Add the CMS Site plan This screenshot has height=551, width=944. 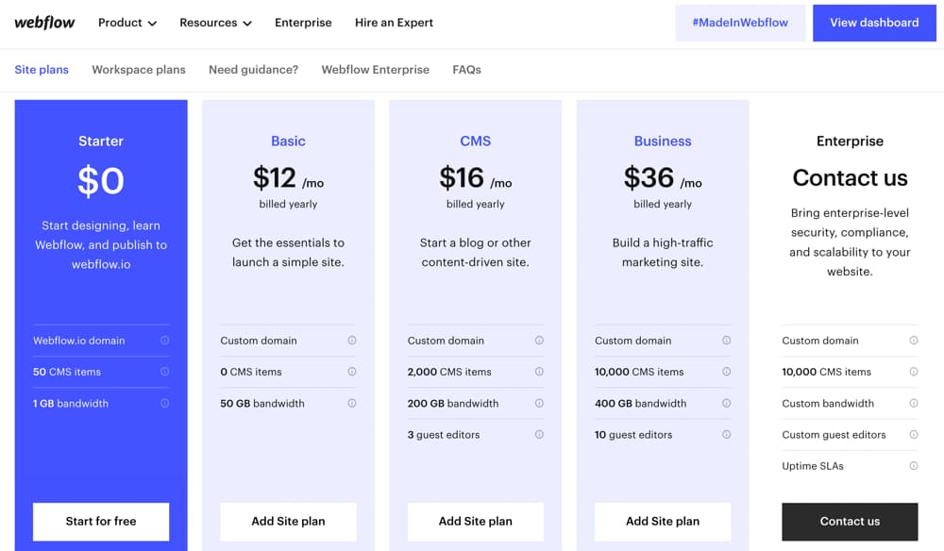coord(475,521)
